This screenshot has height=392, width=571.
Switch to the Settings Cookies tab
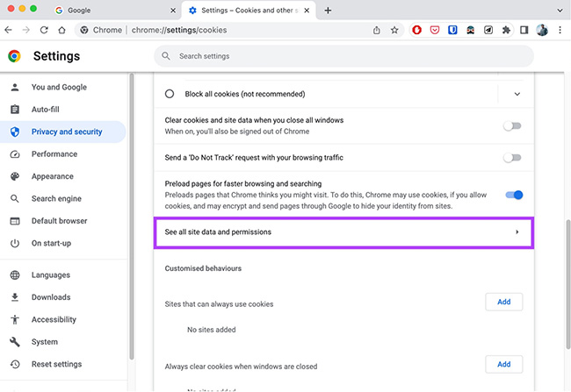(249, 11)
